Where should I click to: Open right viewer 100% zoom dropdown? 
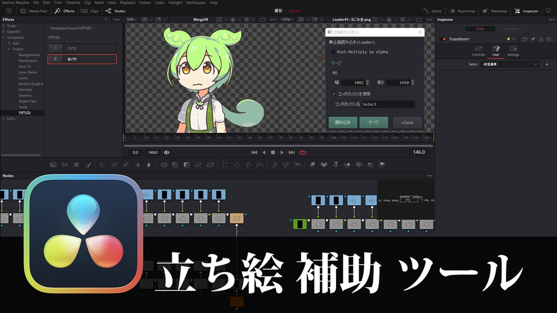pos(286,20)
